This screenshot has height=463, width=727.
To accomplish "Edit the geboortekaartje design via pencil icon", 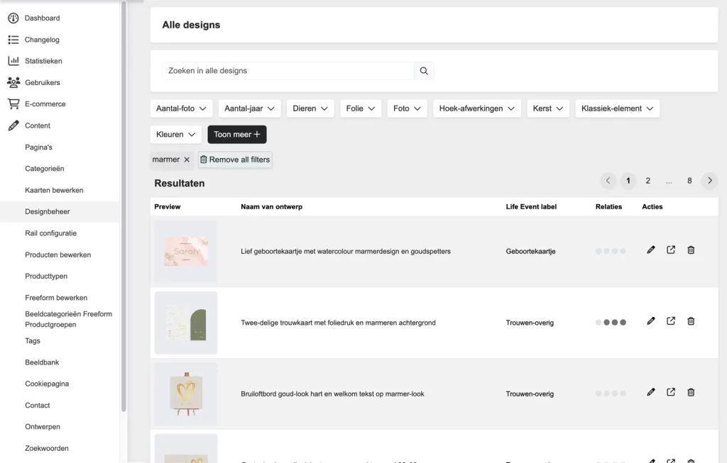I will 650,250.
